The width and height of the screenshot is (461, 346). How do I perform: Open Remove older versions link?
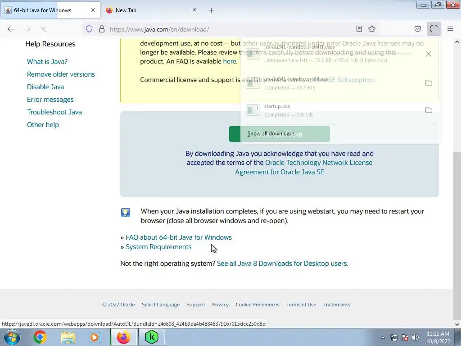tap(61, 74)
